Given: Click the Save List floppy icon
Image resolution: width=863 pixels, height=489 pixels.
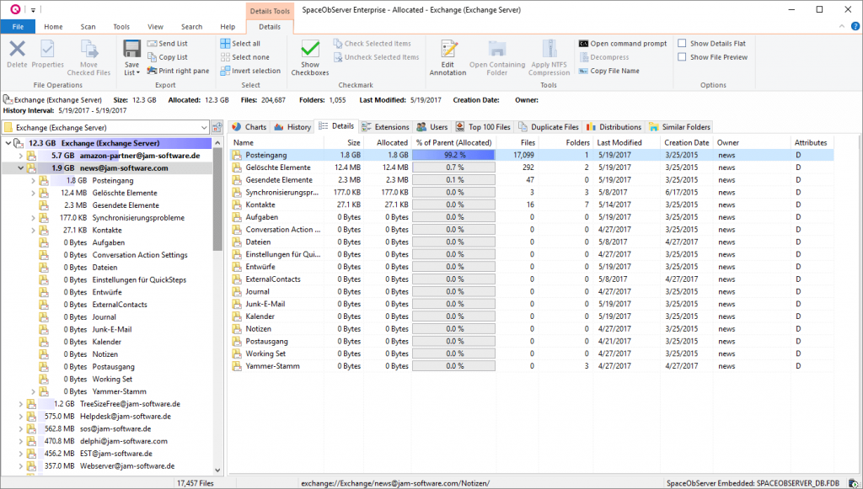Looking at the screenshot, I should coord(132,49).
